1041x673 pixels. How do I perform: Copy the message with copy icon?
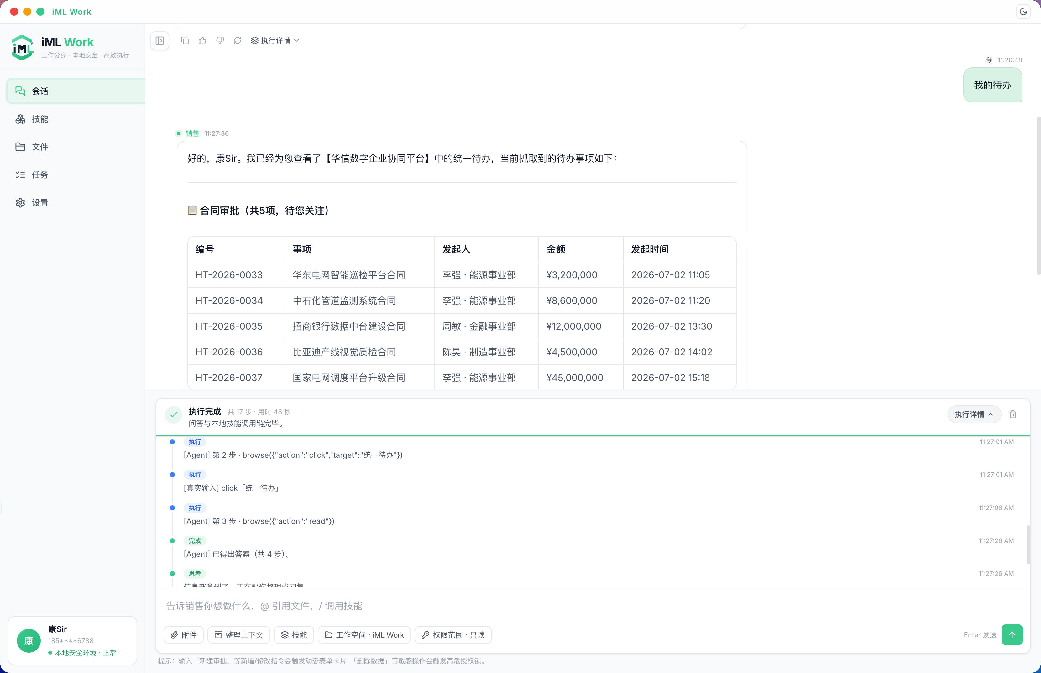pyautogui.click(x=185, y=41)
